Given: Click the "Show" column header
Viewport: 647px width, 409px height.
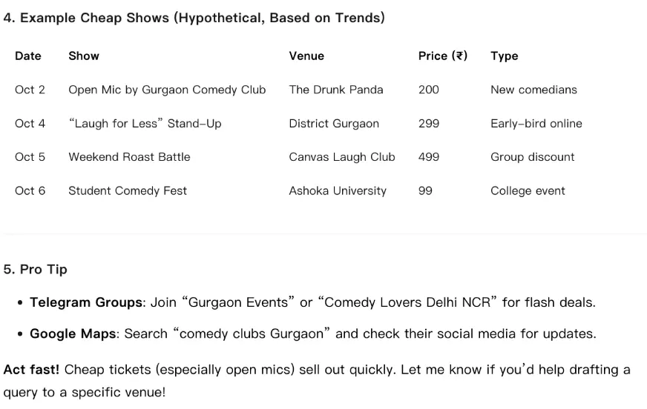Looking at the screenshot, I should pyautogui.click(x=84, y=56).
